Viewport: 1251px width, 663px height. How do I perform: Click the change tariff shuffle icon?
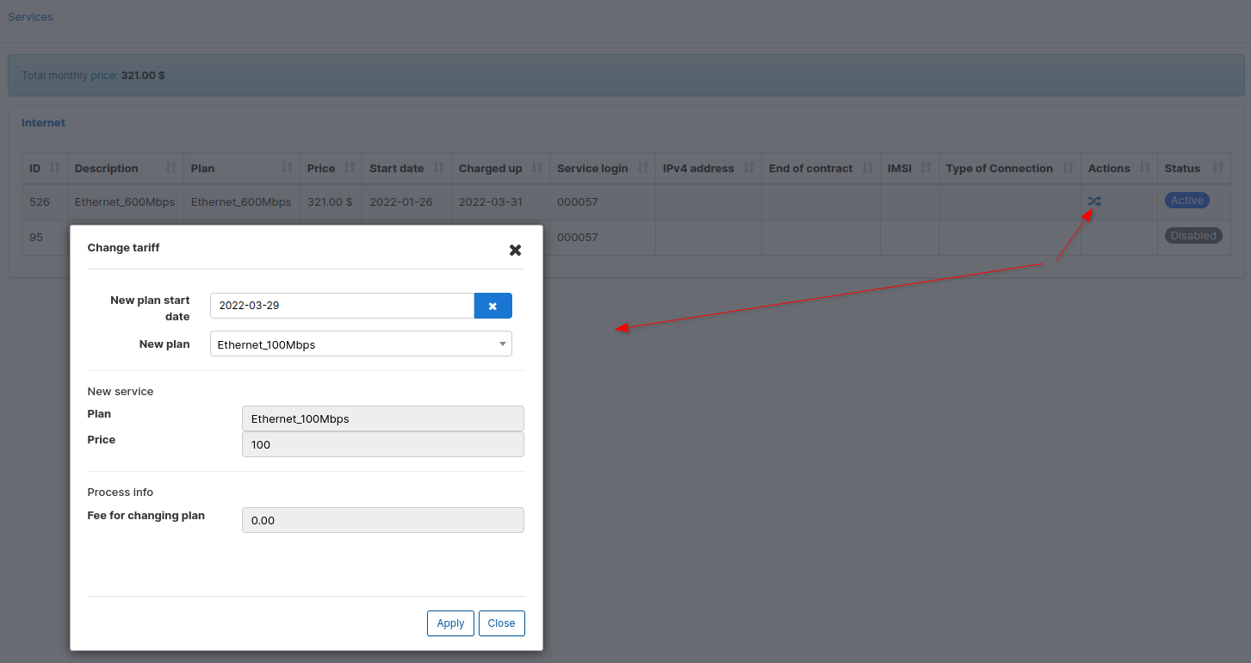pyautogui.click(x=1093, y=201)
